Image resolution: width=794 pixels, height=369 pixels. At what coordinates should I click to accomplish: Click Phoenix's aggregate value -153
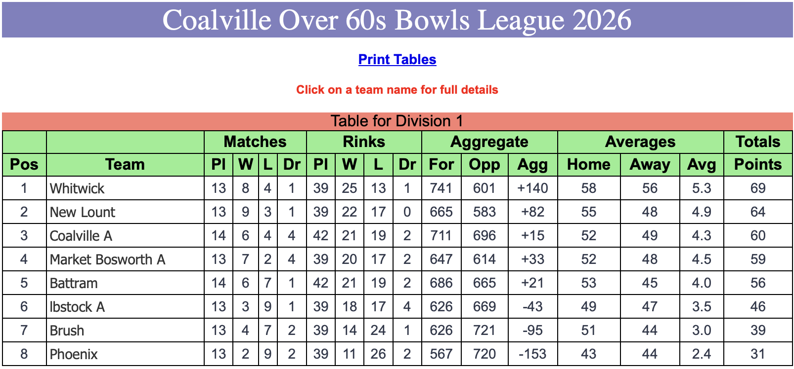pyautogui.click(x=532, y=354)
